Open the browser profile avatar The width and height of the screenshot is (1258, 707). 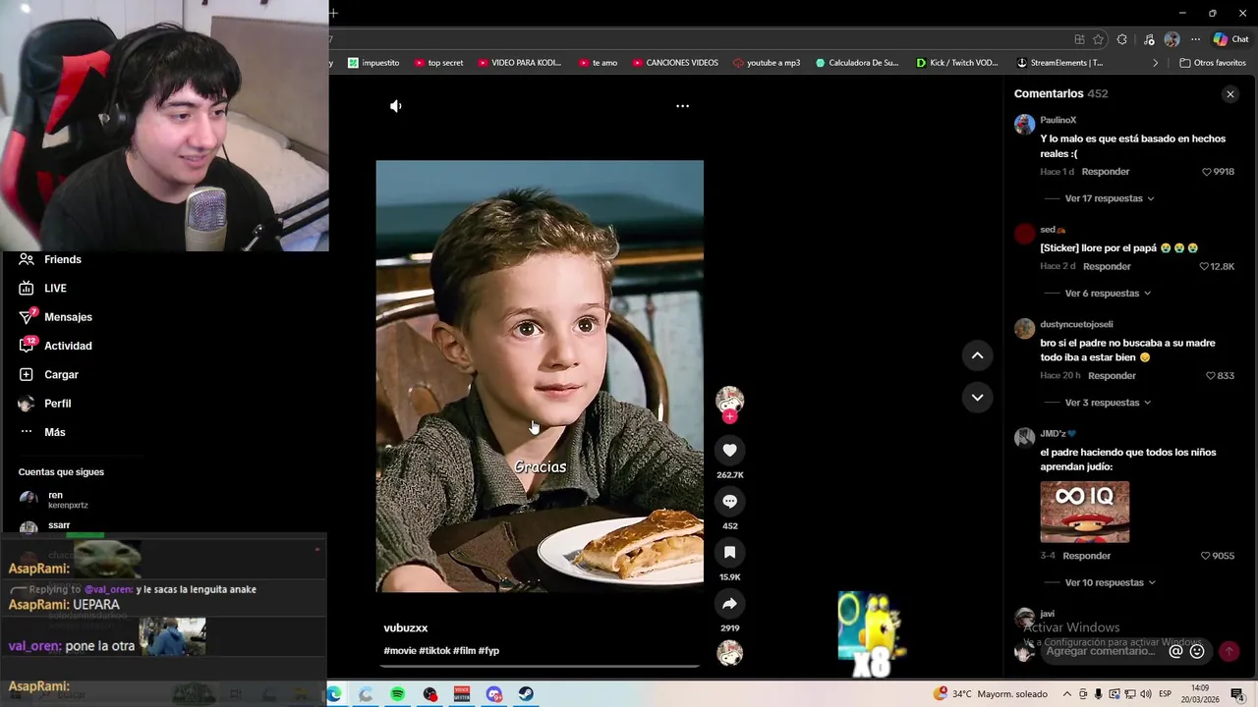coord(1172,39)
